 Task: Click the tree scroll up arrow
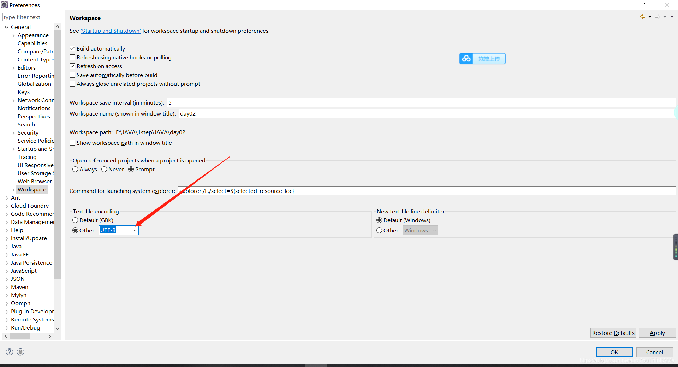[x=57, y=27]
